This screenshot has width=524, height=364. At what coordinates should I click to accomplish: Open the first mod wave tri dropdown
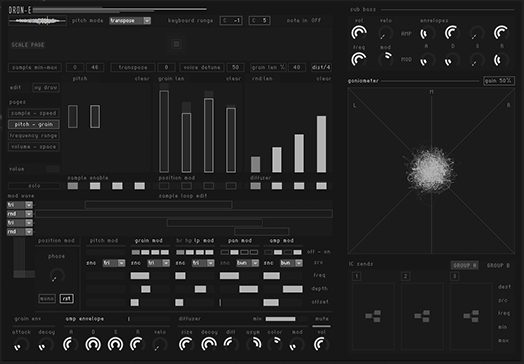click(x=20, y=205)
